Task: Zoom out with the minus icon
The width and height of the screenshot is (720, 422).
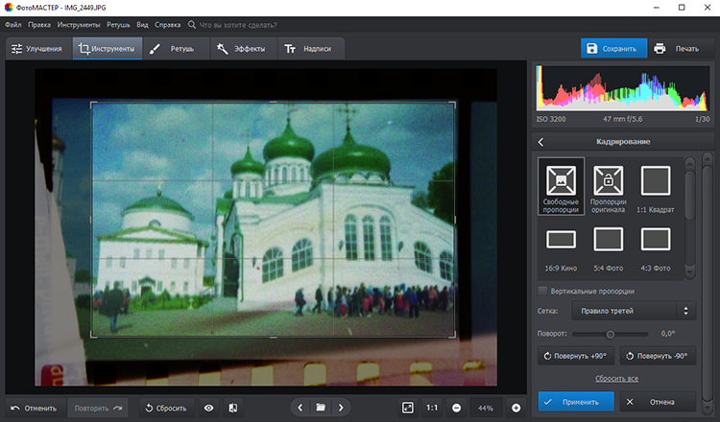Action: pos(456,408)
